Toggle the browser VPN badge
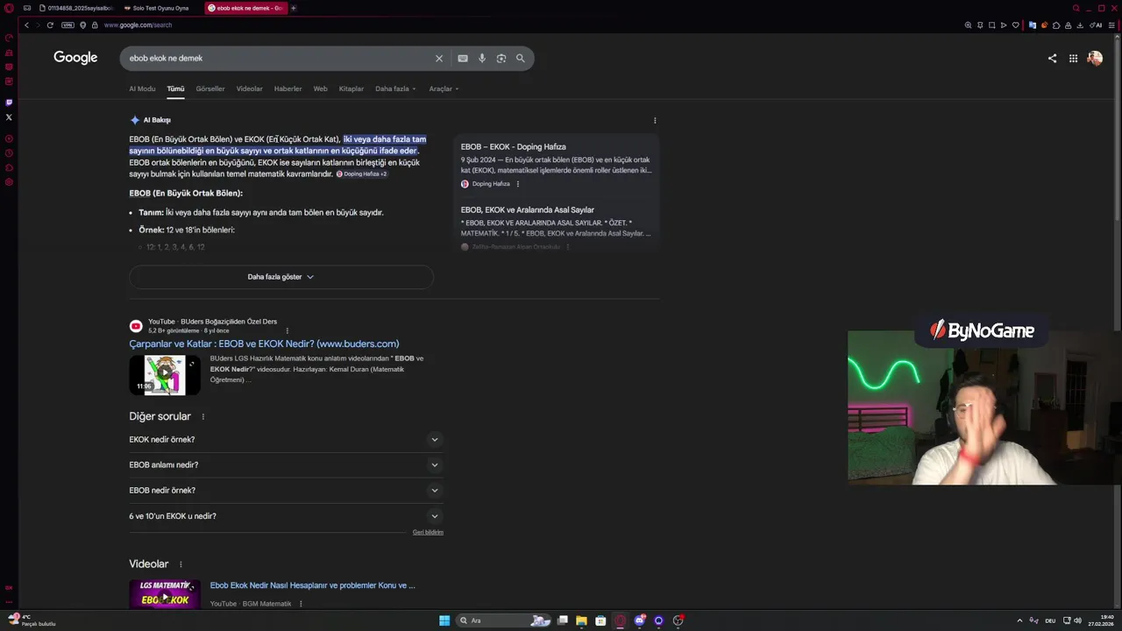This screenshot has height=631, width=1122. (x=67, y=25)
